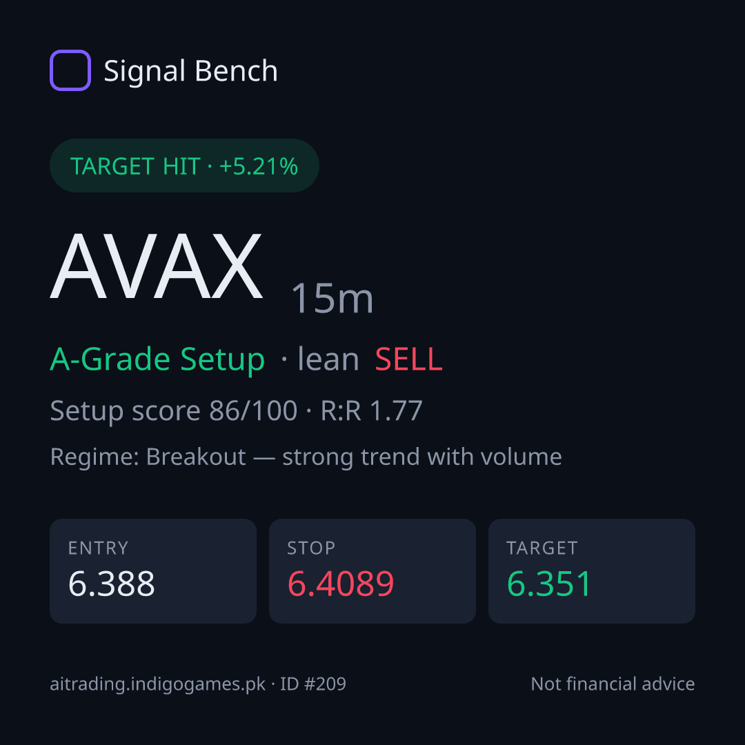
Task: Click the TARGET HIT +5.21% badge
Action: 184,166
